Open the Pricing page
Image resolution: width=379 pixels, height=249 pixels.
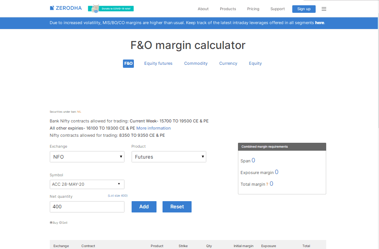point(253,9)
